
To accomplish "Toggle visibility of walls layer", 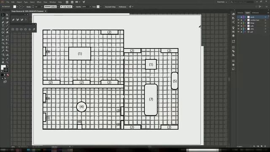I will 238,26.
